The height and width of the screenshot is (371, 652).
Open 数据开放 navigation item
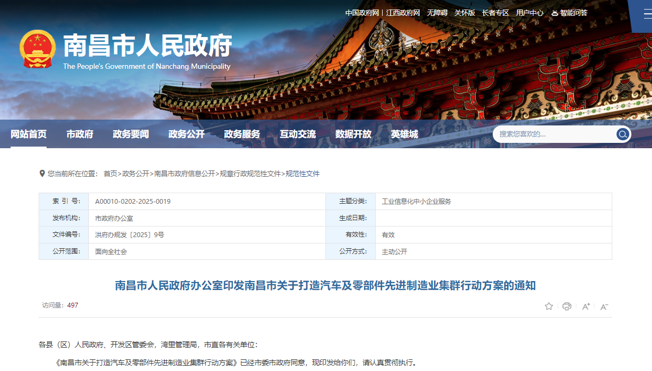point(353,134)
